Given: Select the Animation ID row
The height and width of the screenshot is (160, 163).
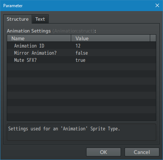Looking at the screenshot, I should tap(81, 46).
